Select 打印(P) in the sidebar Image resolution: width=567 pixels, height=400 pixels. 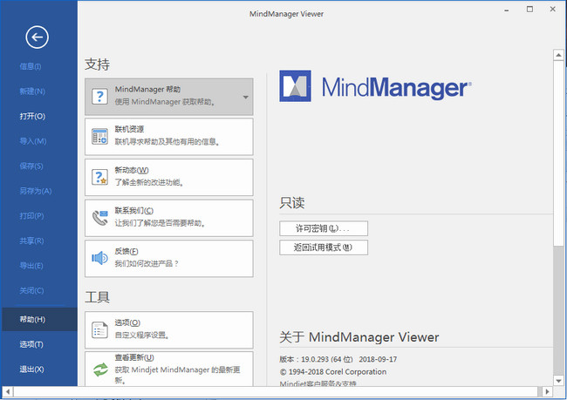click(31, 216)
